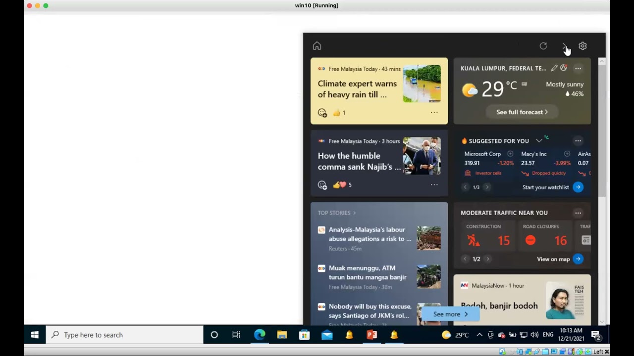Open the Windows Start menu
This screenshot has height=356, width=634.
click(x=35, y=335)
